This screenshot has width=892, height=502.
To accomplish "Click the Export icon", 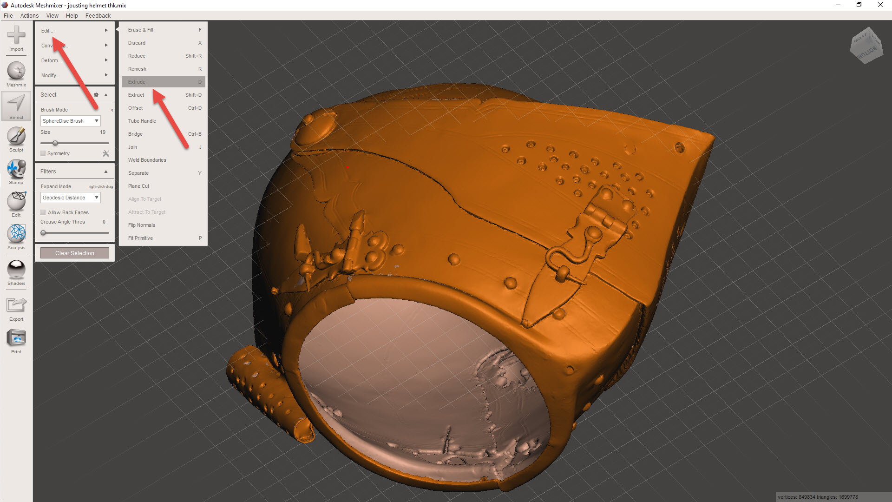I will pyautogui.click(x=16, y=306).
